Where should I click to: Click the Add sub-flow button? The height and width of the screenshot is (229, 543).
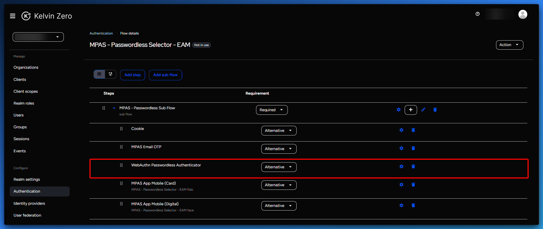165,75
